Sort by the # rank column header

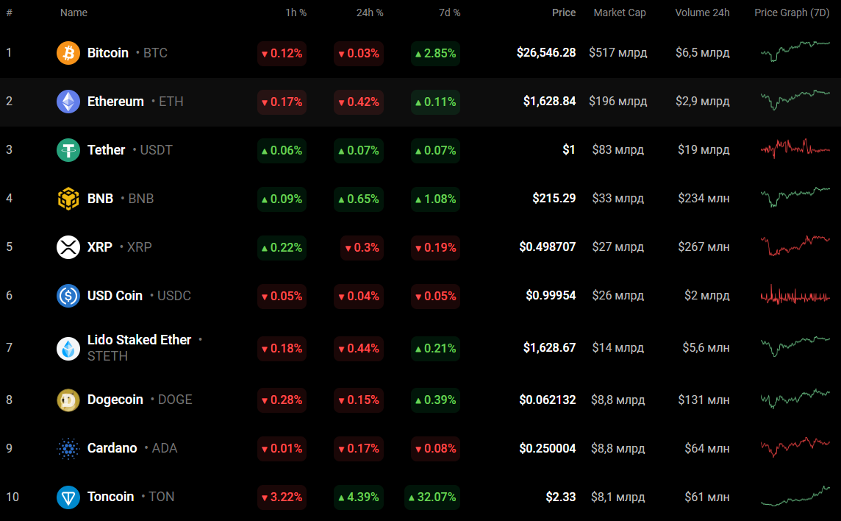click(x=9, y=13)
